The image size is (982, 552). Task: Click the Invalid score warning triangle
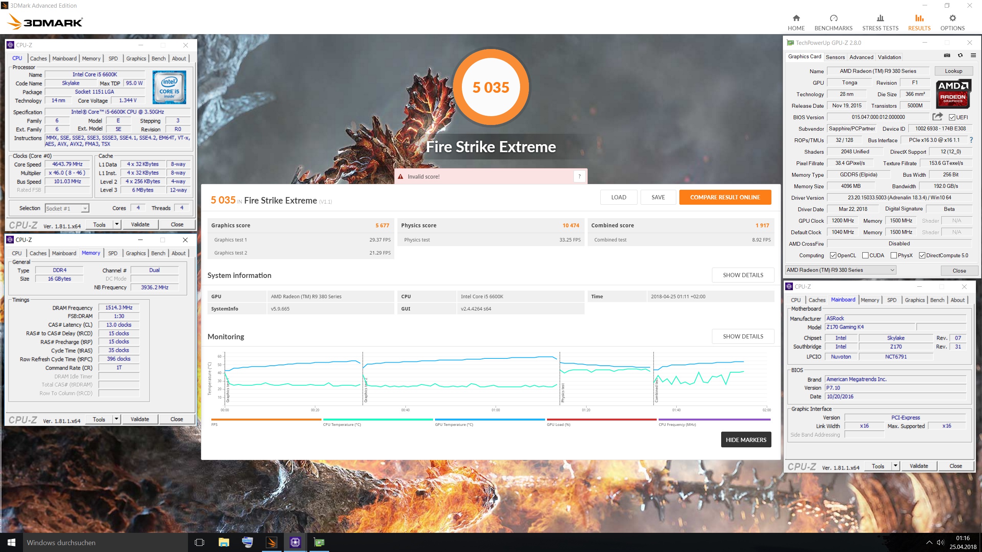tap(400, 176)
